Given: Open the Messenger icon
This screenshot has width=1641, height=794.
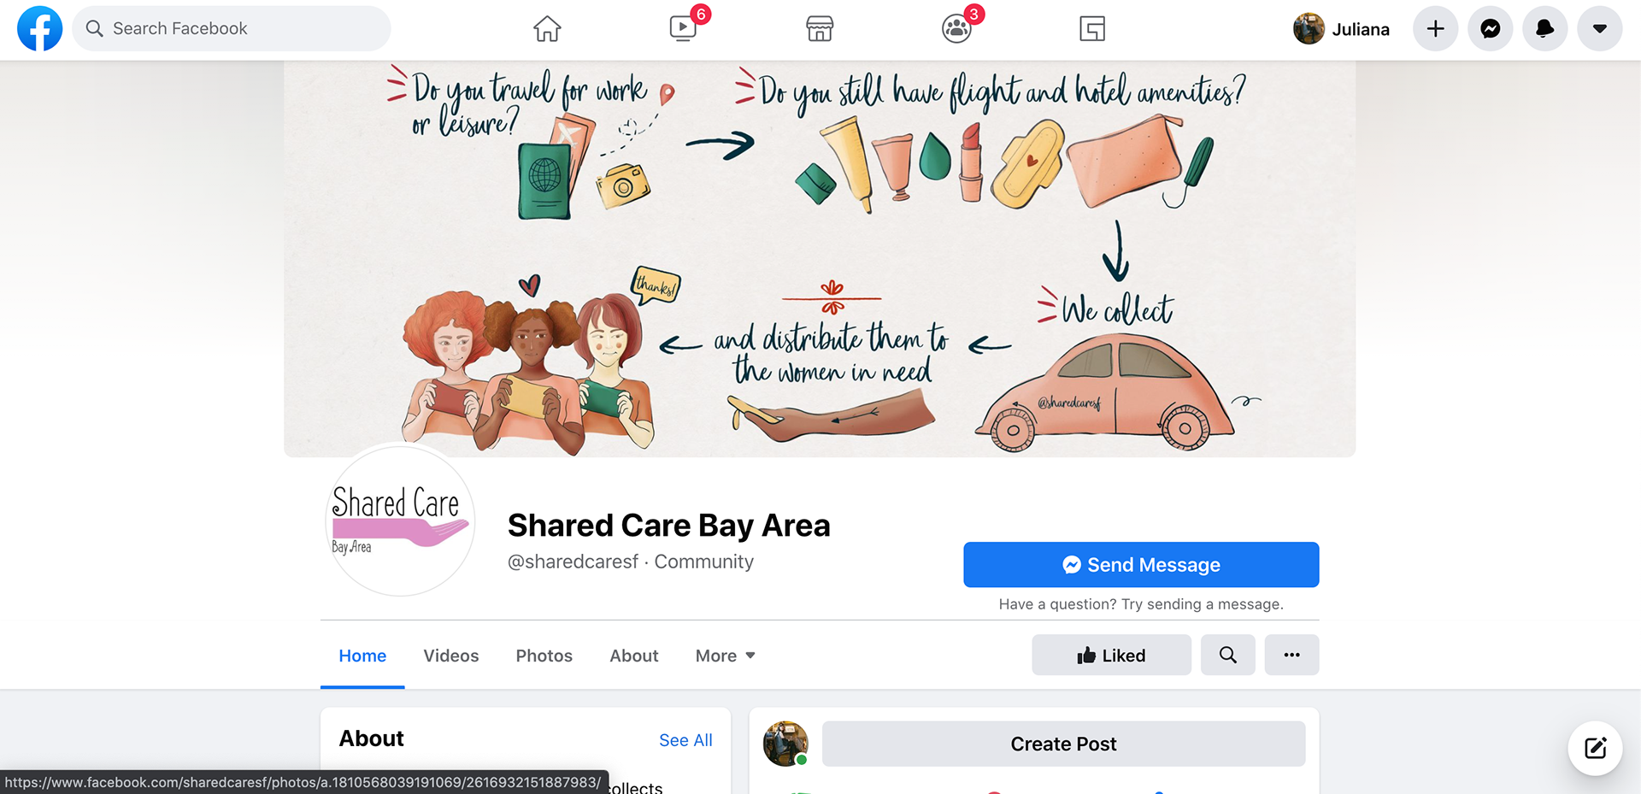Looking at the screenshot, I should (x=1491, y=29).
